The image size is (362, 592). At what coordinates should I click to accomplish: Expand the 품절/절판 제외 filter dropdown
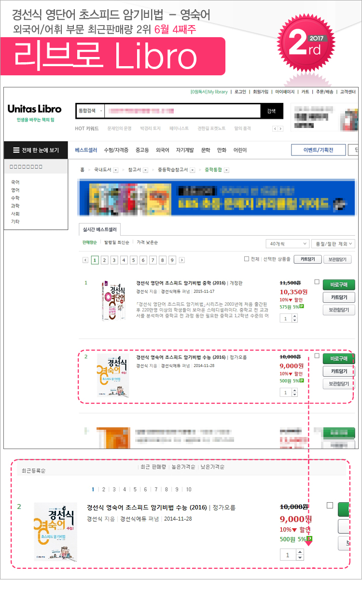[x=334, y=244]
